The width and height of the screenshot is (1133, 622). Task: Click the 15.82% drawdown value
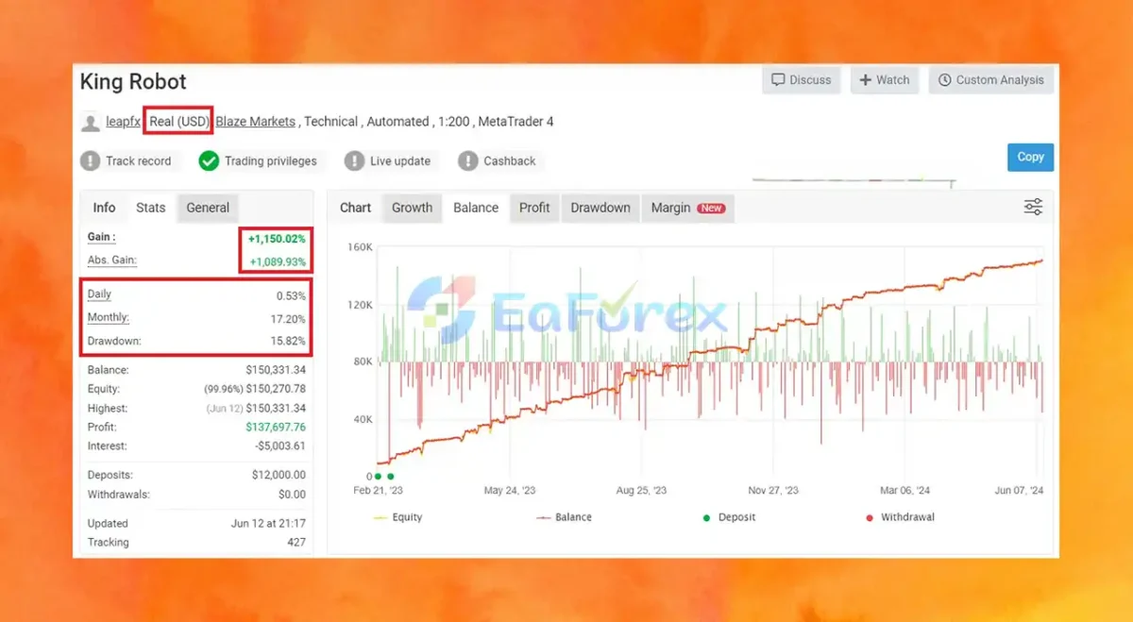point(290,341)
